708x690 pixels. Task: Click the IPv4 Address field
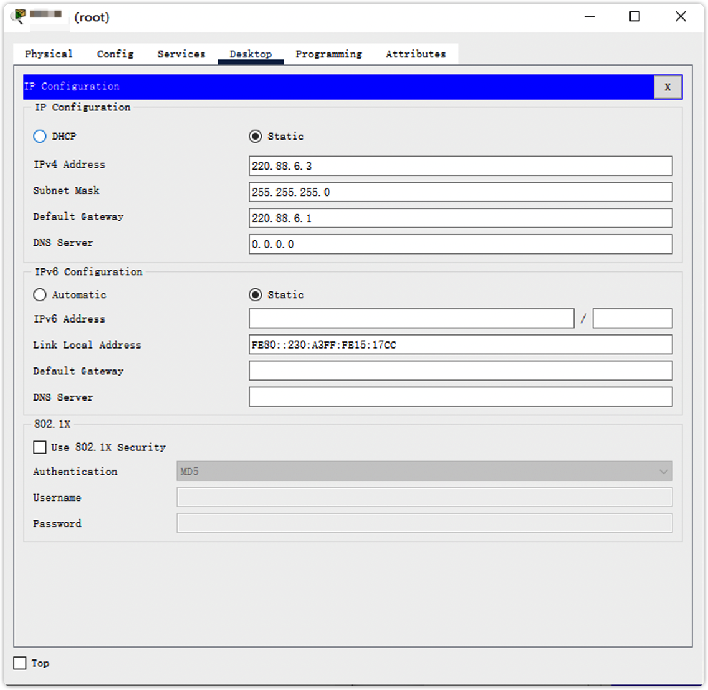(x=460, y=166)
